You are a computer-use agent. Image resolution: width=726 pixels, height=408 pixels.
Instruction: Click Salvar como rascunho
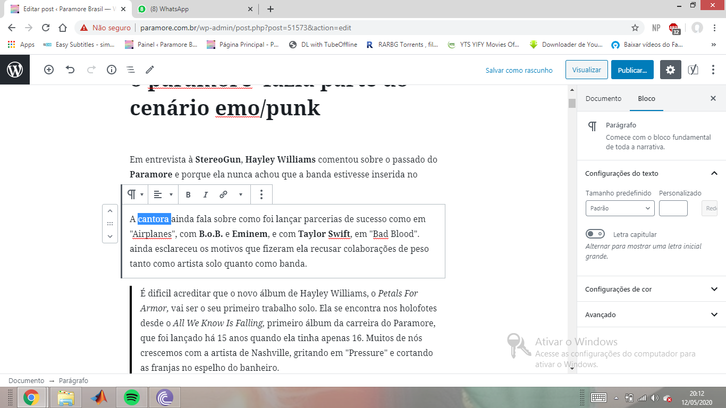(519, 70)
